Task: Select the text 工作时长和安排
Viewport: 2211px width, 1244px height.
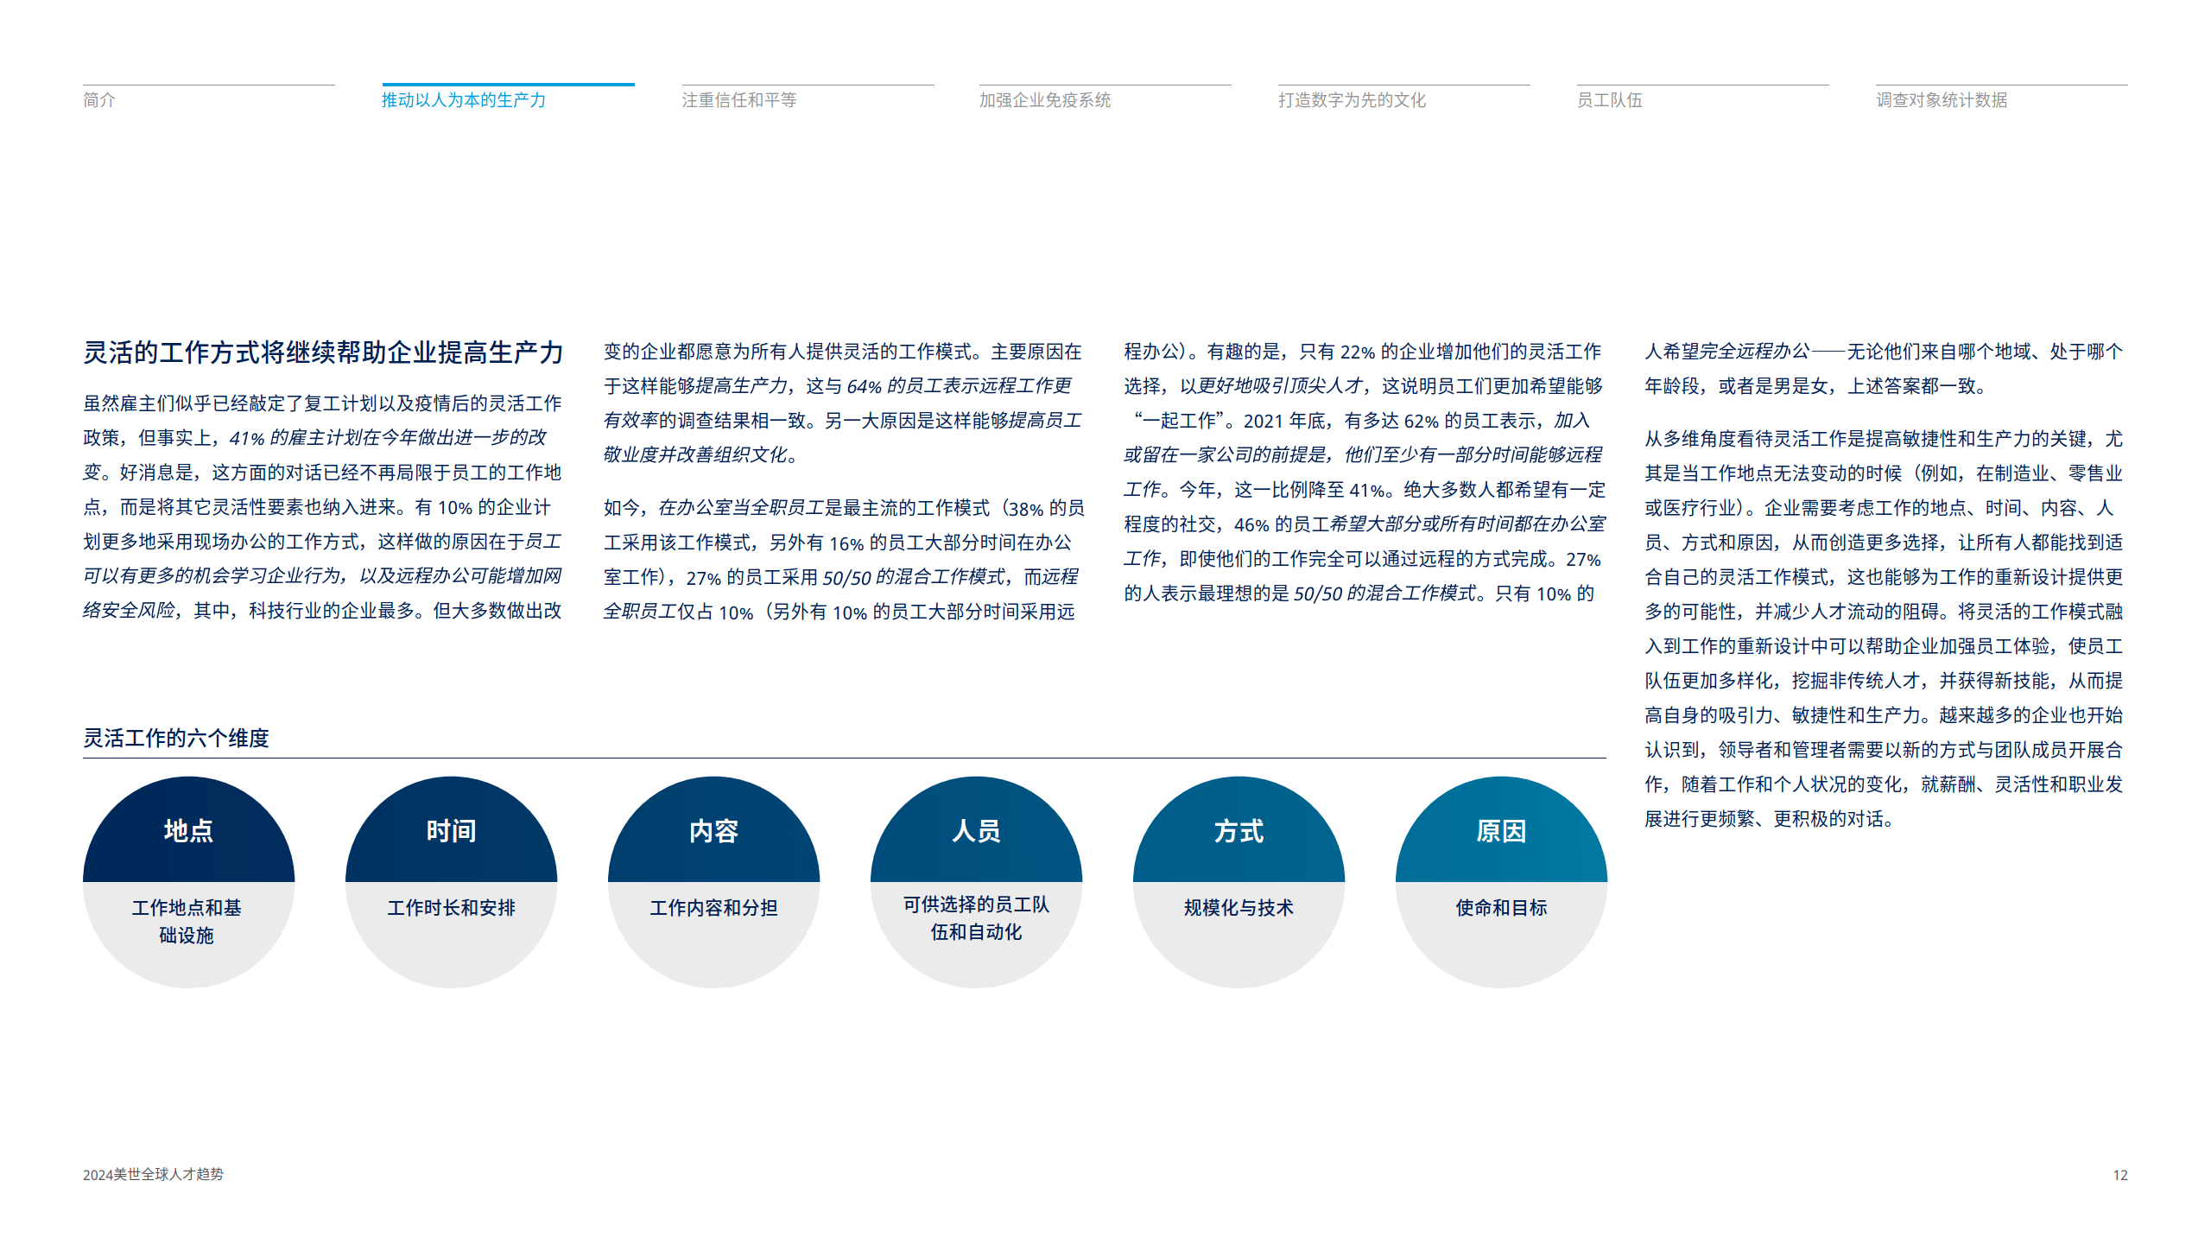Action: [451, 908]
